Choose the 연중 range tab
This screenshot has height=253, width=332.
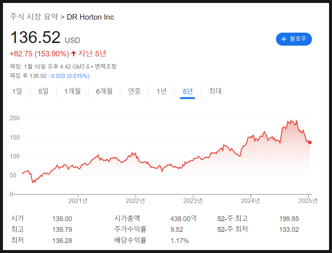pos(134,91)
